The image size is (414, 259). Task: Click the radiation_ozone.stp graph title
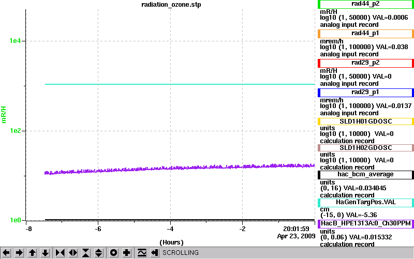point(171,5)
